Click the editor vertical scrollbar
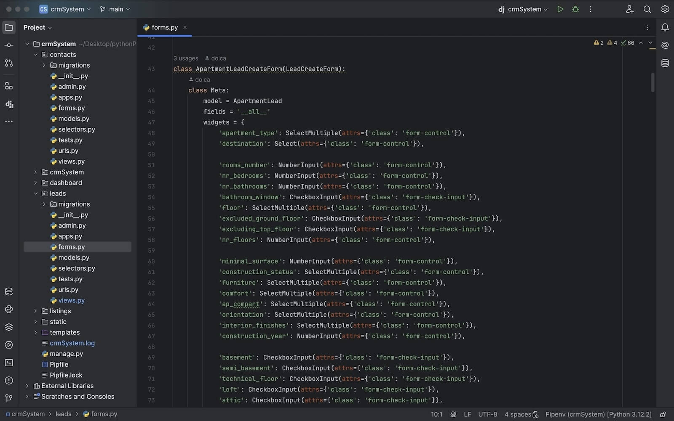The width and height of the screenshot is (674, 421). point(653,82)
